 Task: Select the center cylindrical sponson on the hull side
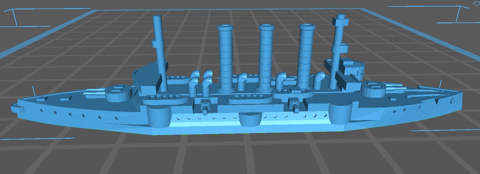pyautogui.click(x=250, y=119)
